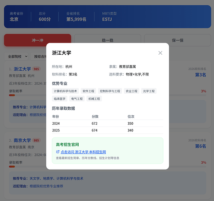
Task: Switch to the 保一保 tab
Action: click(177, 40)
